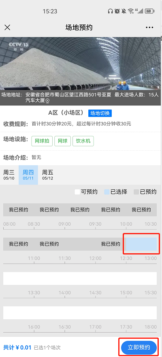Tap the venue banner photo
The height and width of the screenshot is (357, 162).
81,64
